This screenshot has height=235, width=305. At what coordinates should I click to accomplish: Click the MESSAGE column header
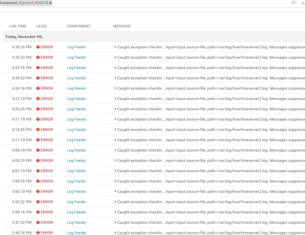pyautogui.click(x=122, y=26)
